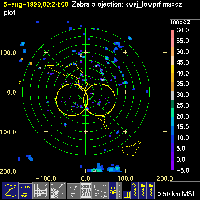This screenshot has height=200, width=200.
Task: Open the blue WORK Z MAP icon
Action: coord(26,191)
